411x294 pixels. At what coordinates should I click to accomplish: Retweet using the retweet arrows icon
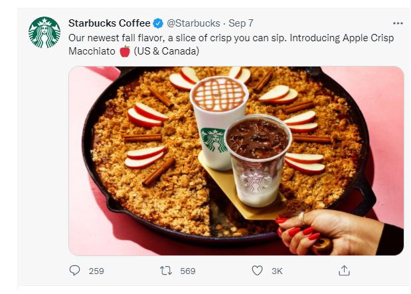166,271
